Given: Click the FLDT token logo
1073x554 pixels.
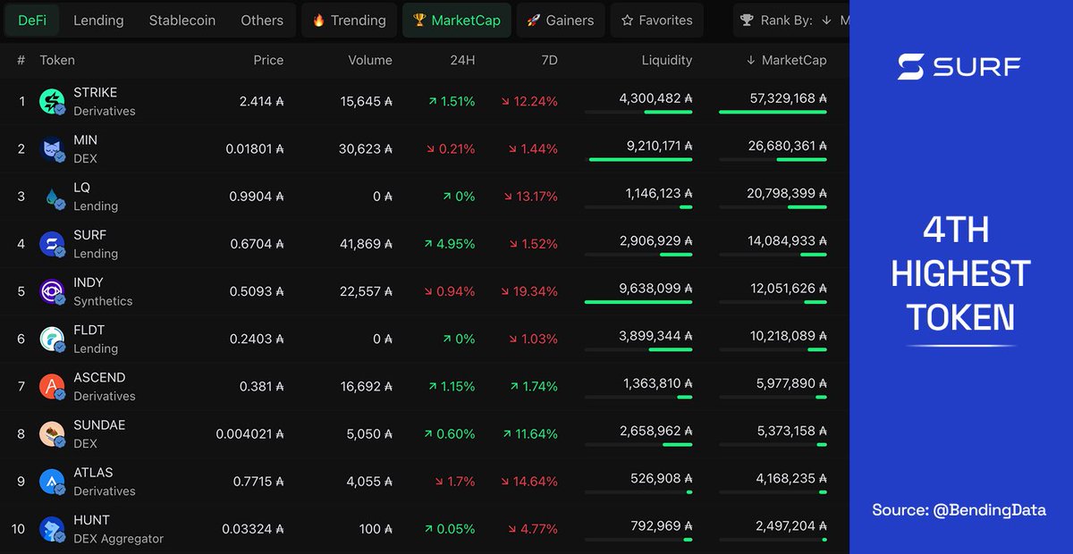Looking at the screenshot, I should tap(52, 339).
